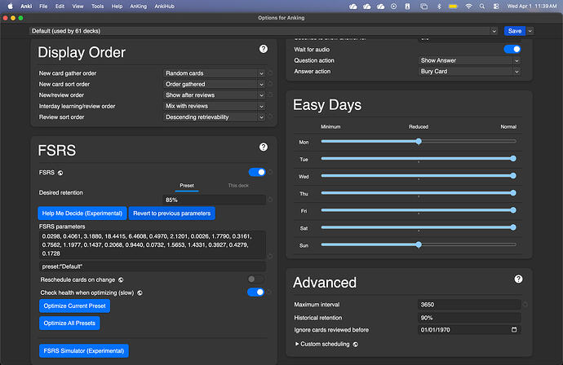The width and height of the screenshot is (563, 365).
Task: Toggle the FSRS switch
Action: click(257, 172)
